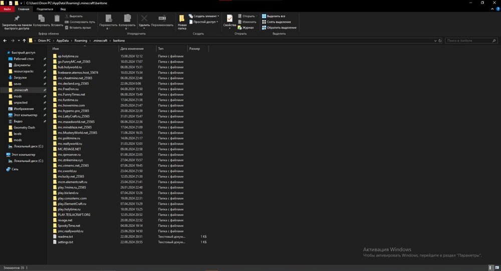Open the quick access toolbar customize dropdown

click(x=21, y=3)
